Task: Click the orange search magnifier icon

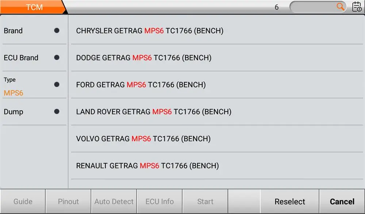Action: [340, 7]
